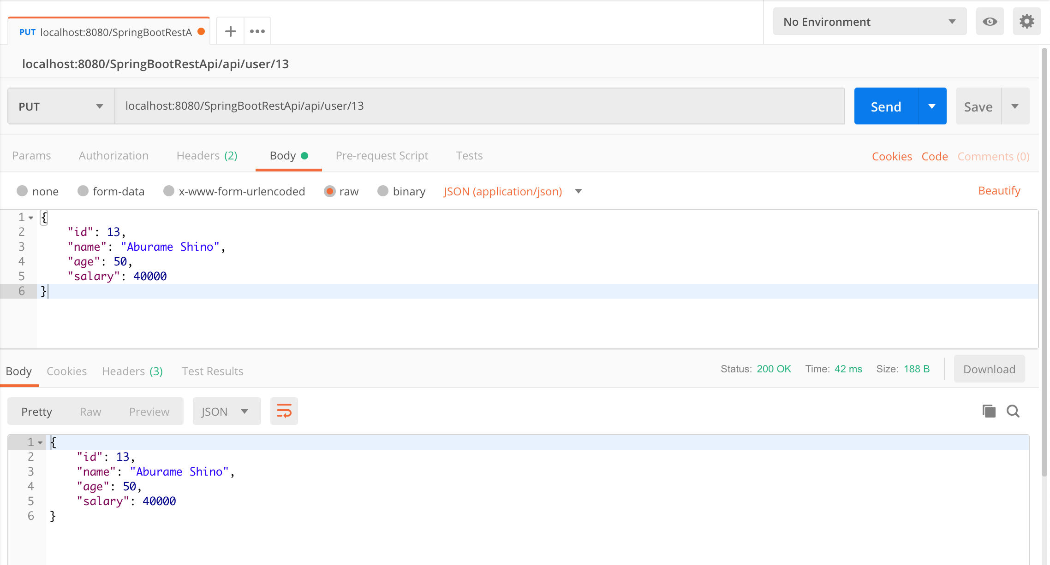The width and height of the screenshot is (1050, 565).
Task: Open a new request tab with plus icon
Action: click(x=230, y=31)
